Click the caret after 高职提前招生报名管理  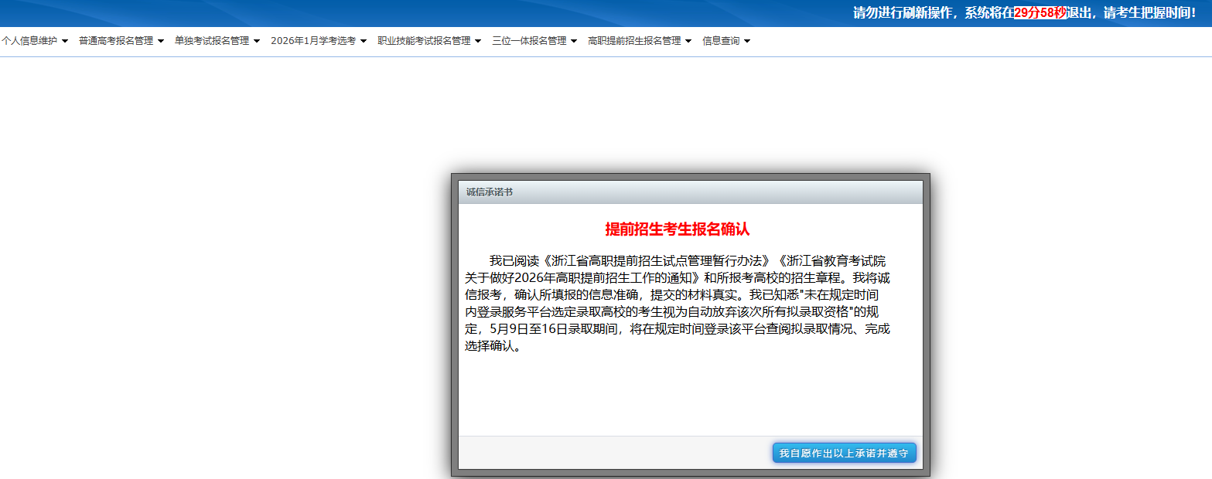coord(688,41)
